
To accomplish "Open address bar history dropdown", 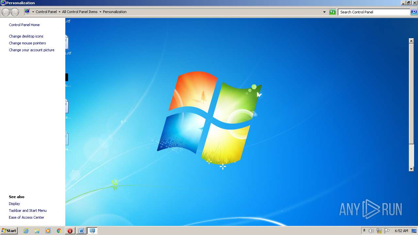I will [324, 12].
